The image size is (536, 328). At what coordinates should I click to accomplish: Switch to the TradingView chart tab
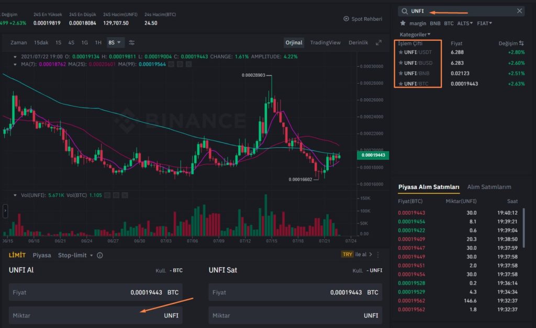[x=325, y=43]
